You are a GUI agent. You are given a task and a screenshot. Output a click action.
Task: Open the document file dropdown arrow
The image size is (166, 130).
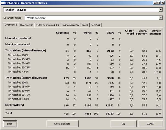tap(161, 10)
